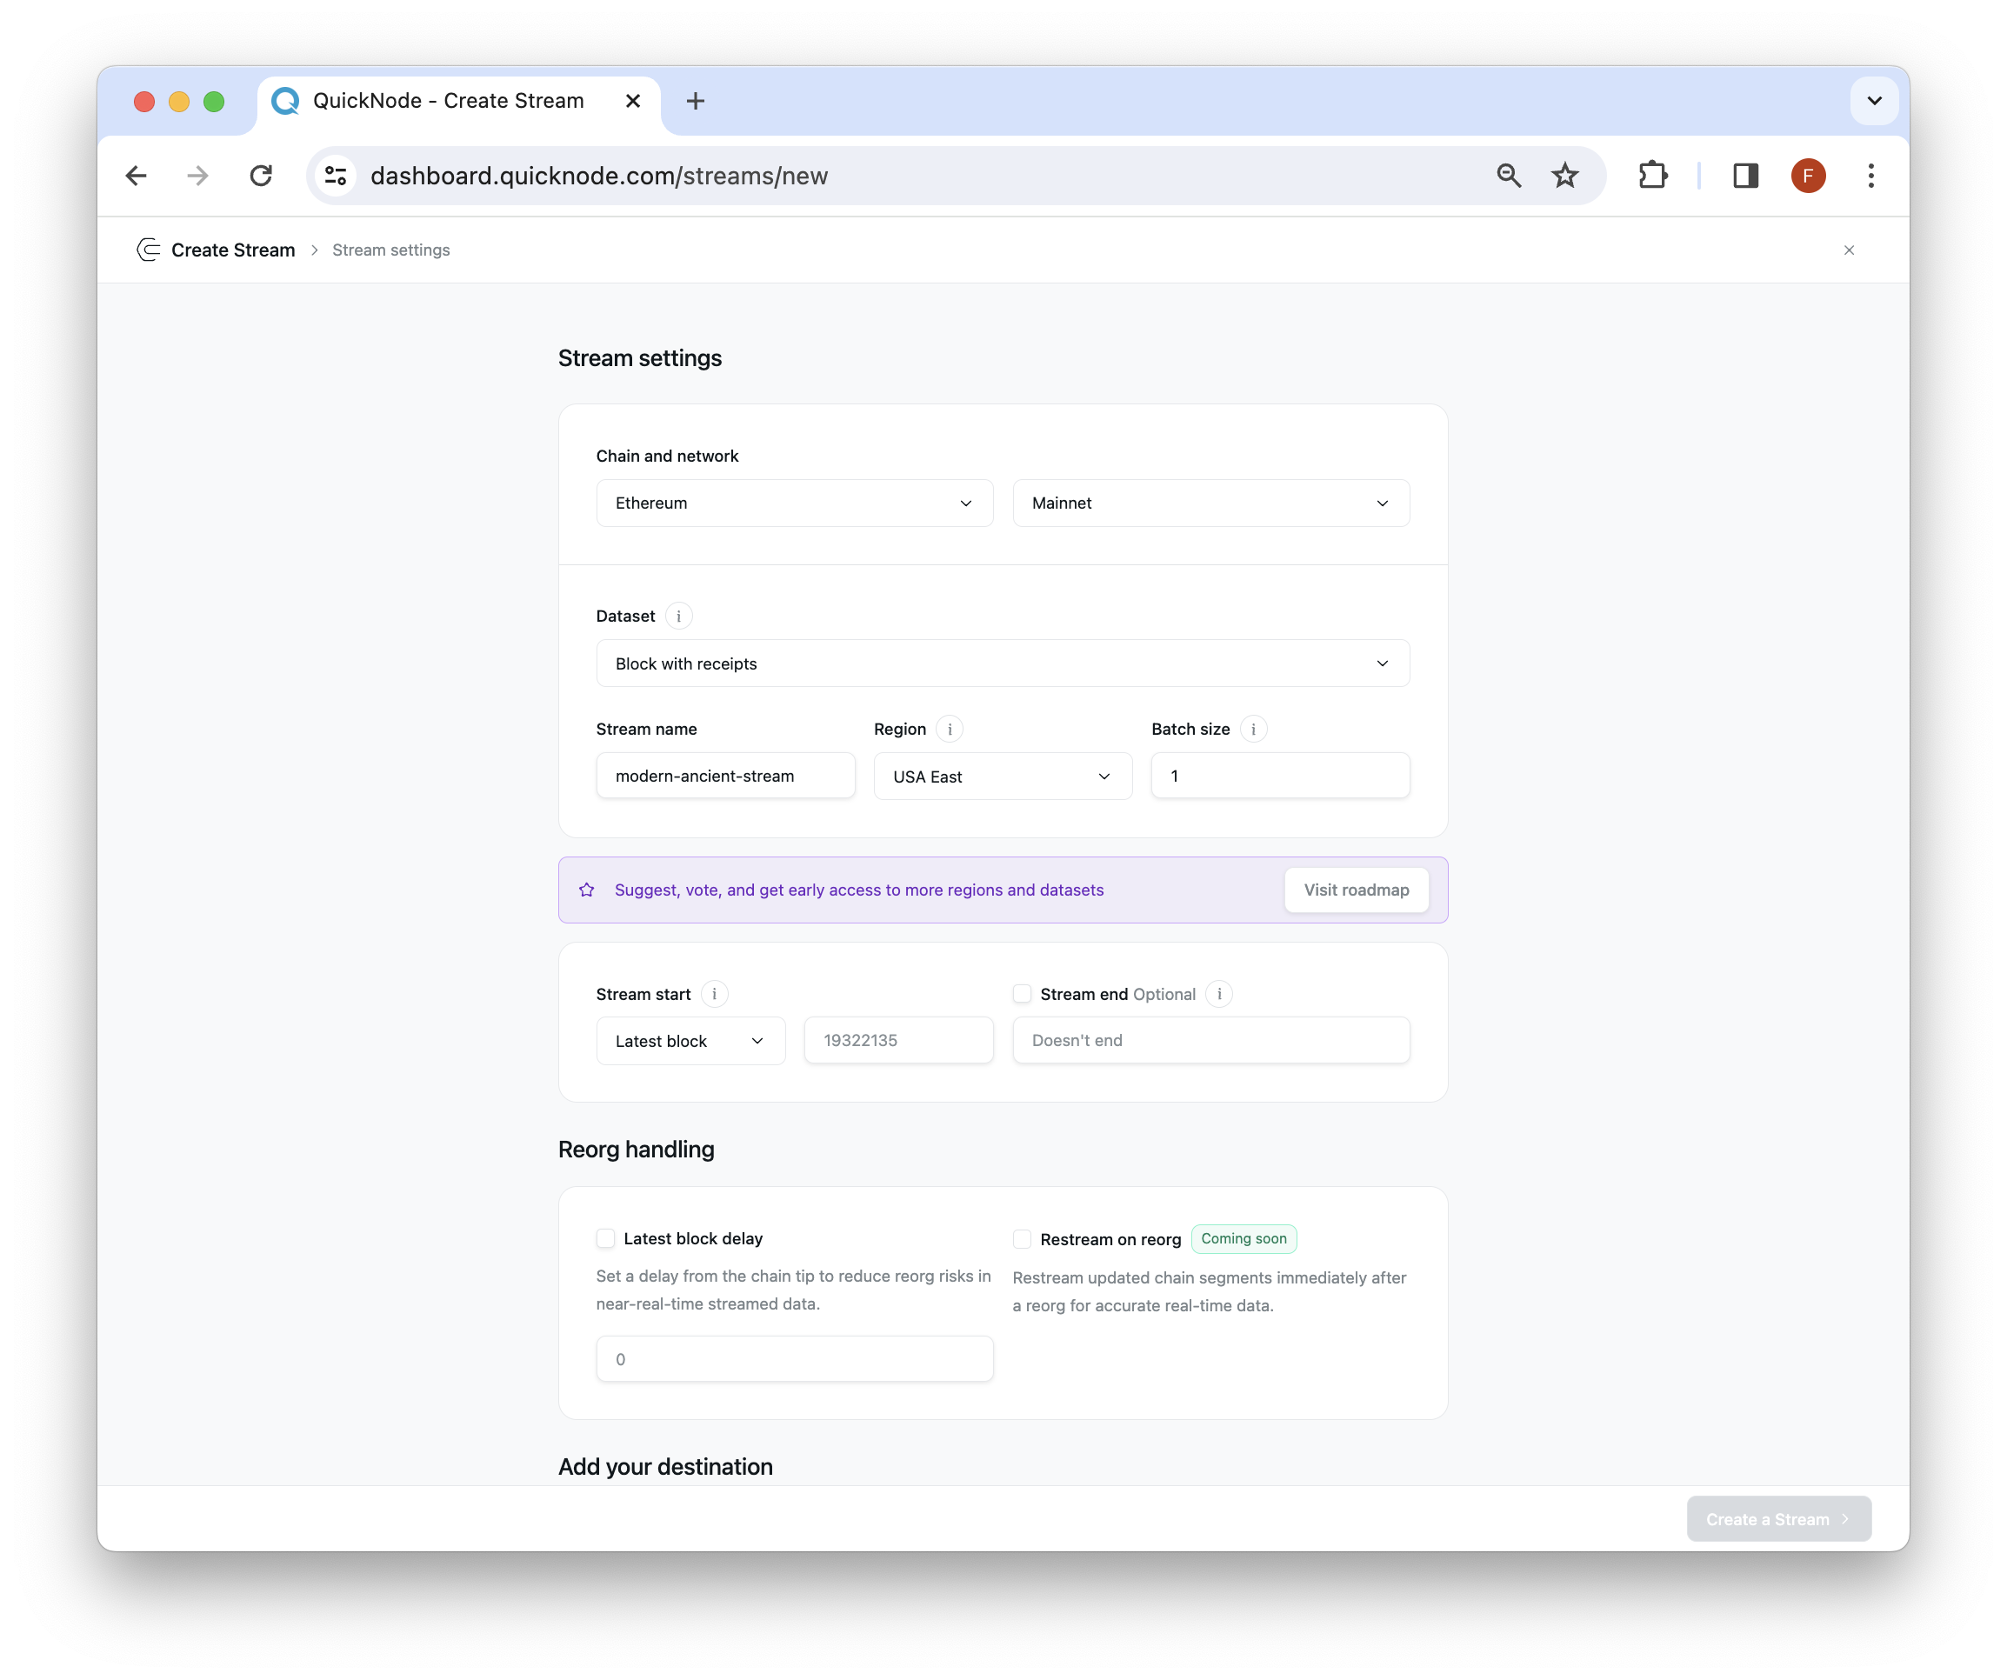Close the Create Stream page with X

[1849, 250]
